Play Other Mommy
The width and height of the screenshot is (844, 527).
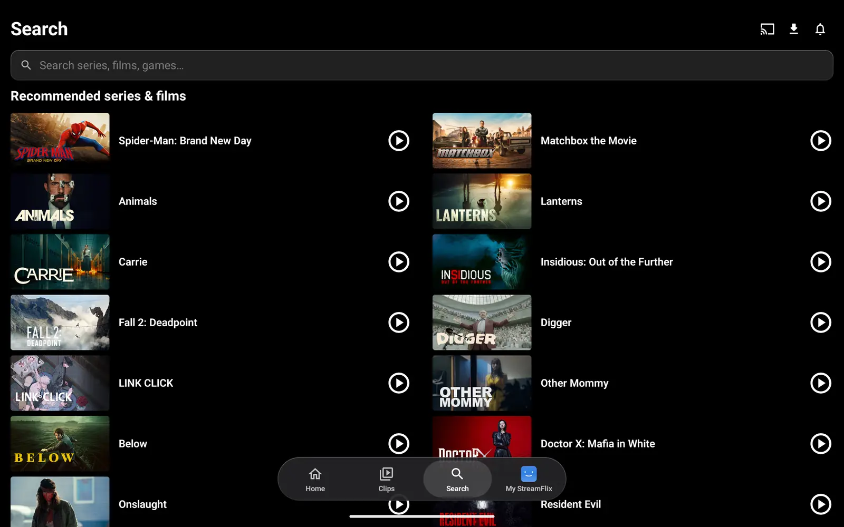pos(821,383)
